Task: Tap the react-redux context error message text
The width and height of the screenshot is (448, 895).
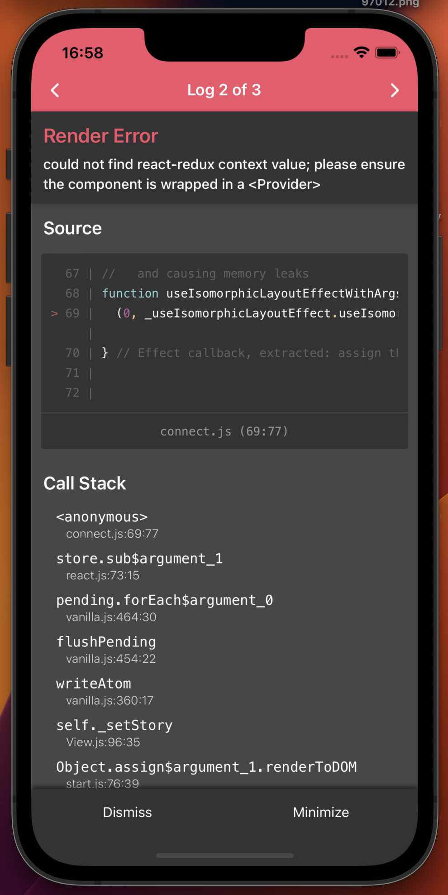Action: [x=224, y=174]
